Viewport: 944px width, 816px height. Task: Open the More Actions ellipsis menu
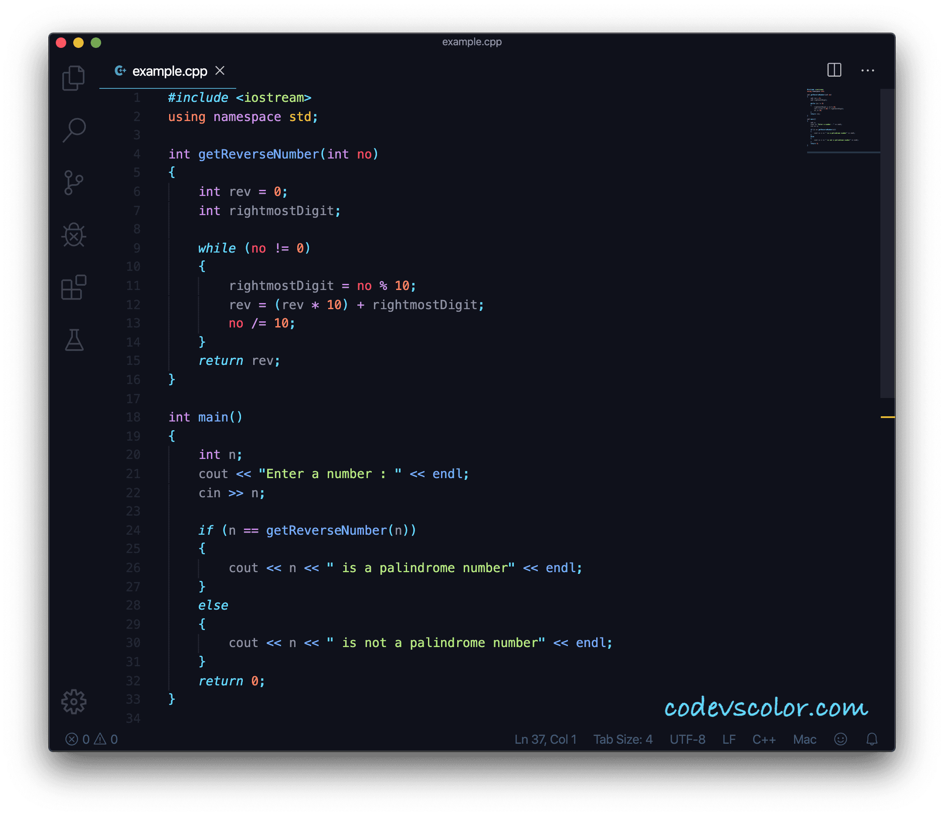tap(867, 71)
